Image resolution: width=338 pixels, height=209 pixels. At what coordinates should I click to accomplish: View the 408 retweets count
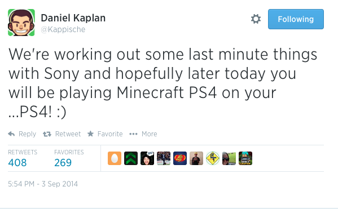pos(17,162)
